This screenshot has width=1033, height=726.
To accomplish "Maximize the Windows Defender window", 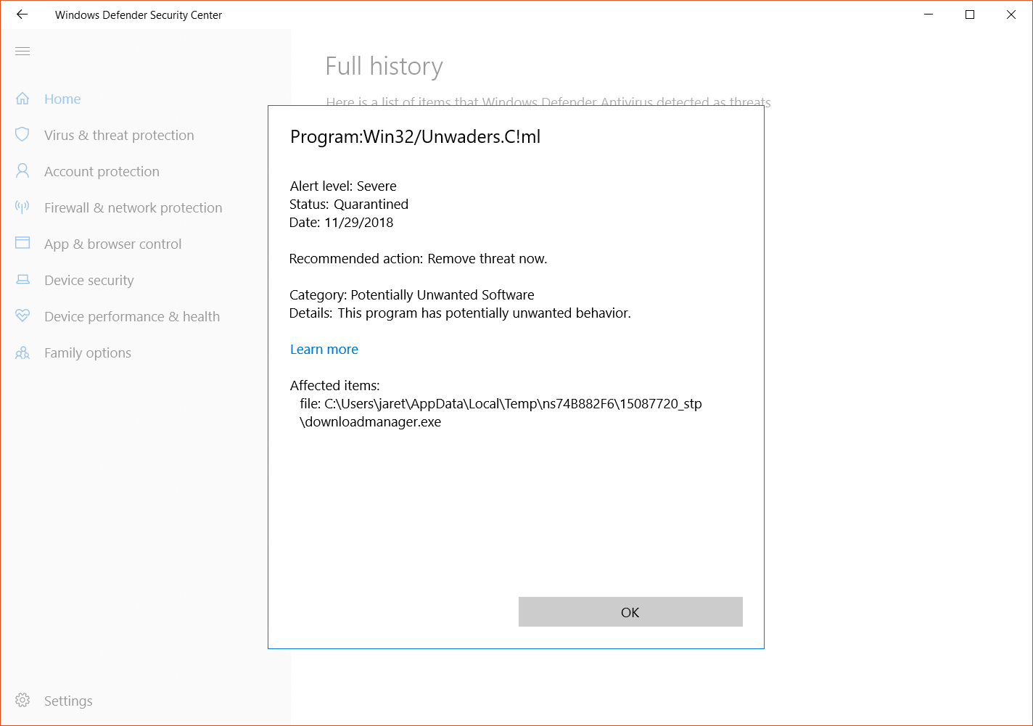I will 970,15.
